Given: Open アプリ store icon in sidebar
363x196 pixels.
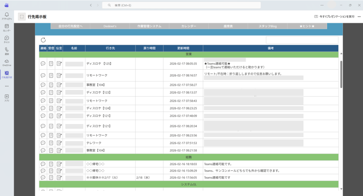Looking at the screenshot, I should (x=7, y=97).
